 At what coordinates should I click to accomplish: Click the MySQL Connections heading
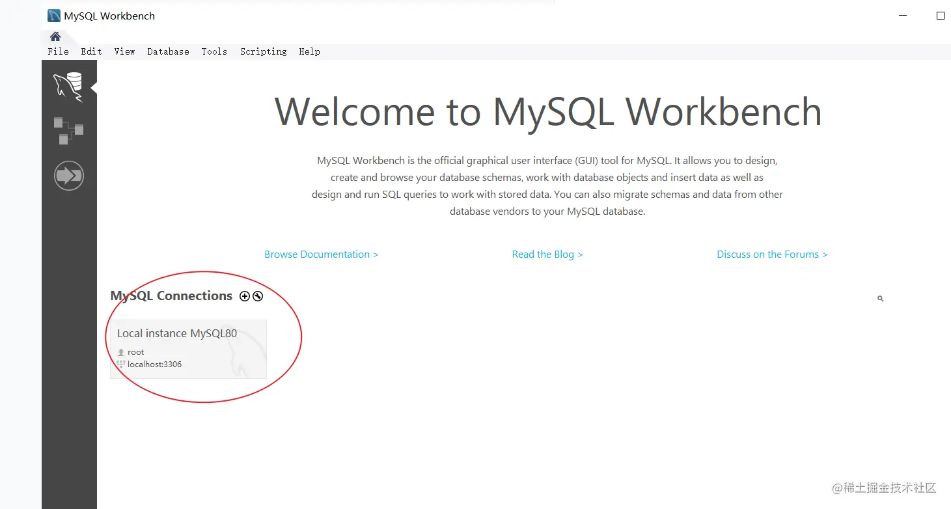click(171, 296)
